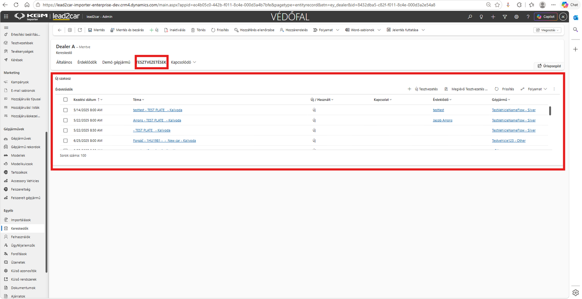Switch to the Érdeklődők tab
582x299 pixels.
[87, 62]
